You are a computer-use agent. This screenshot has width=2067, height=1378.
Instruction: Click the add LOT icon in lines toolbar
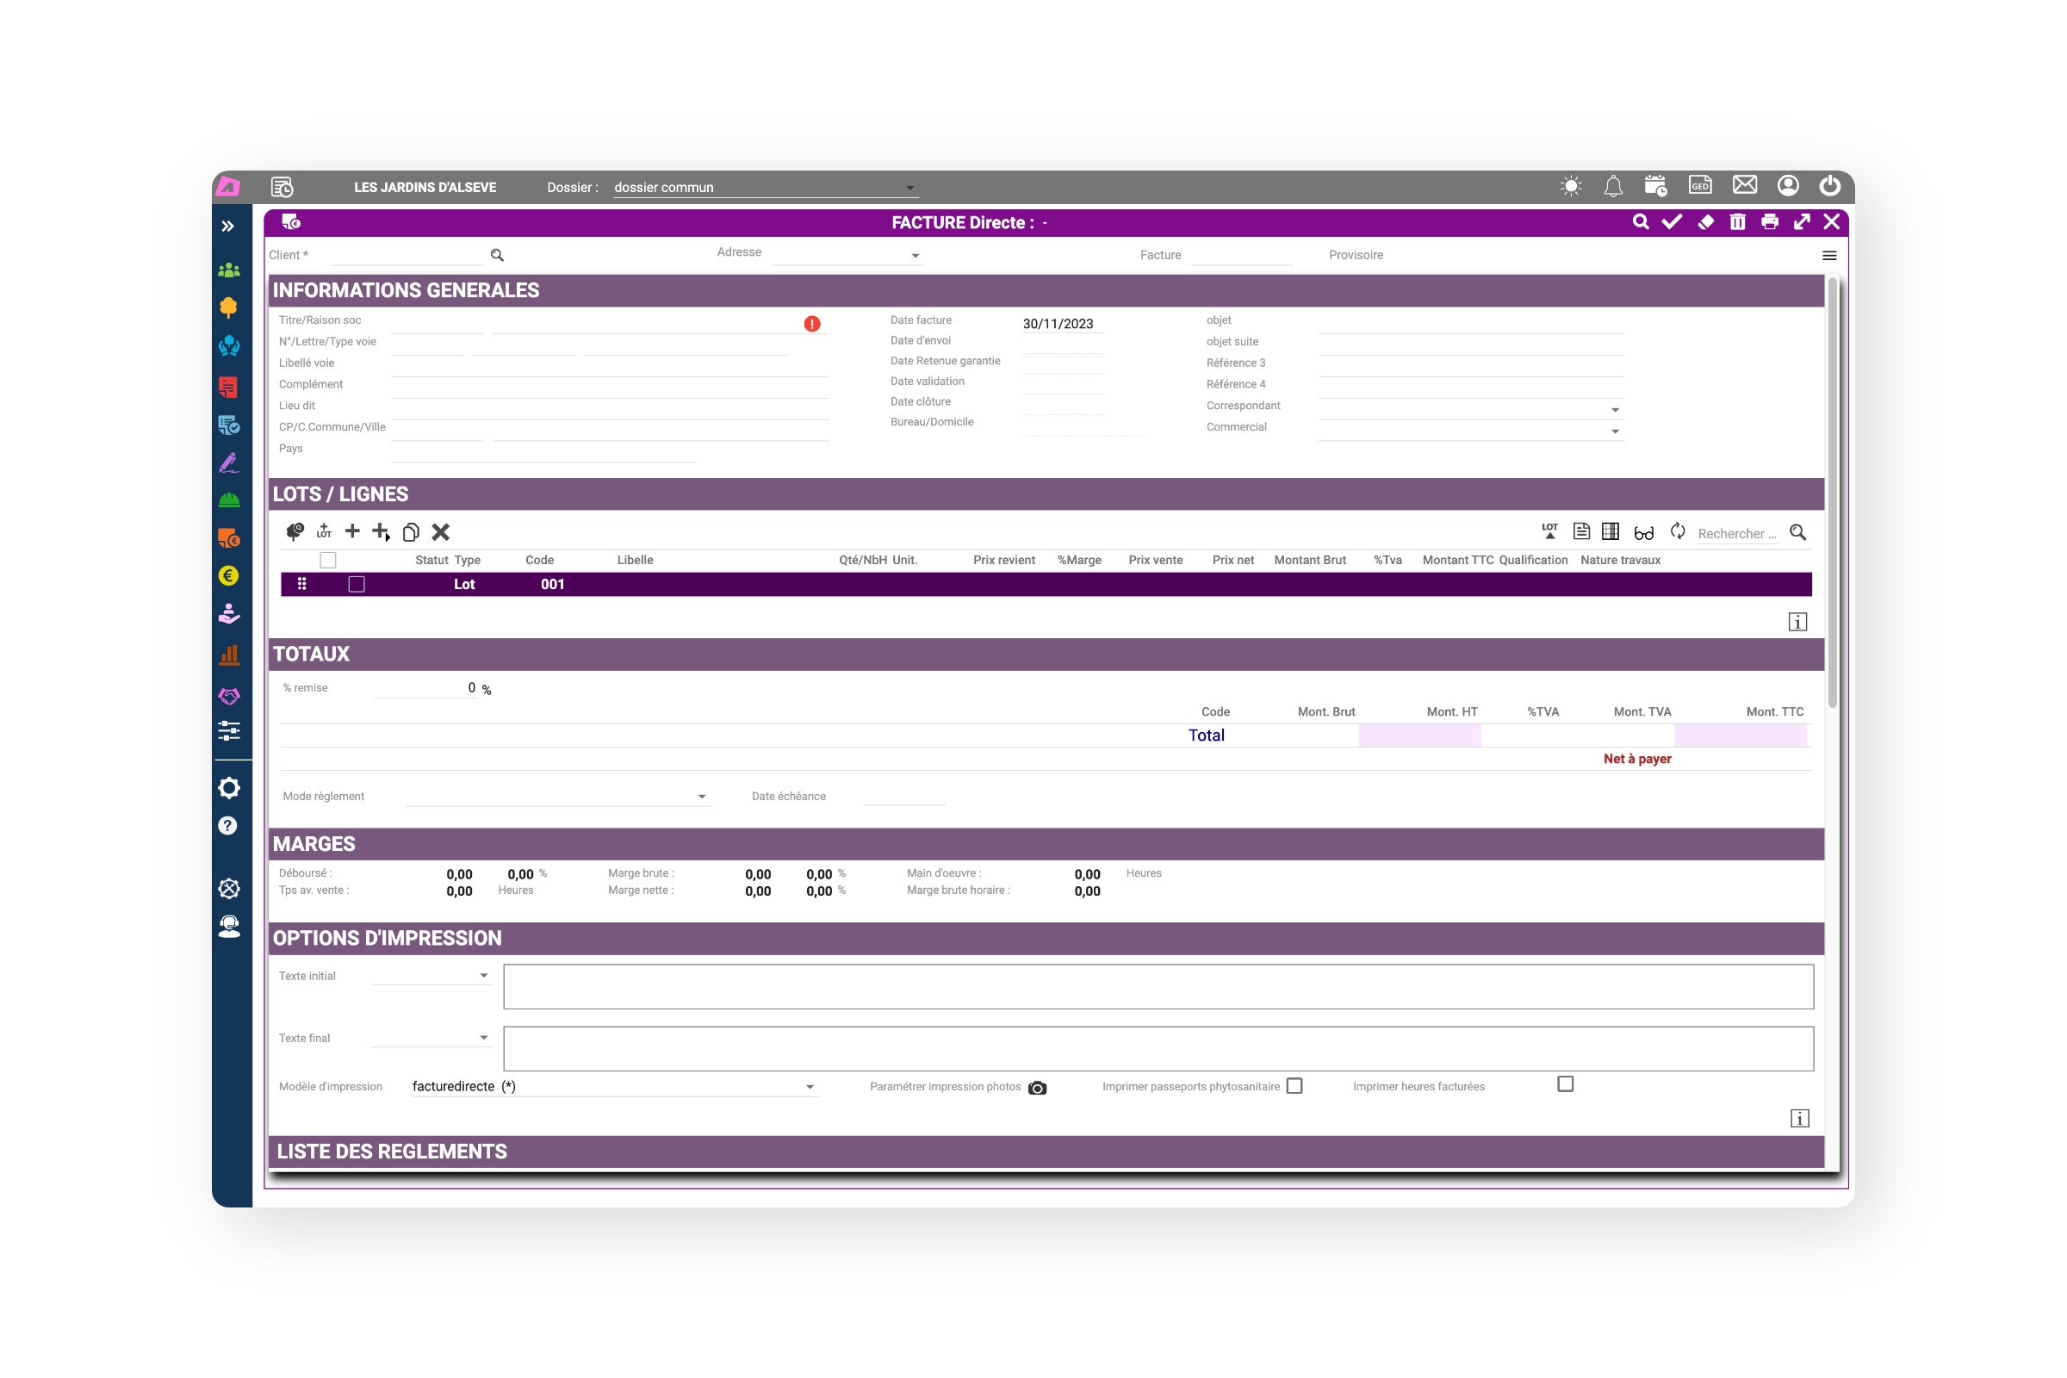tap(325, 531)
